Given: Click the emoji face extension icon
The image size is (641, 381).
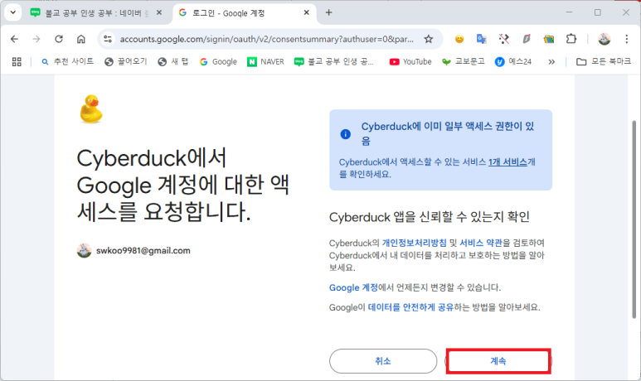Looking at the screenshot, I should coord(459,39).
